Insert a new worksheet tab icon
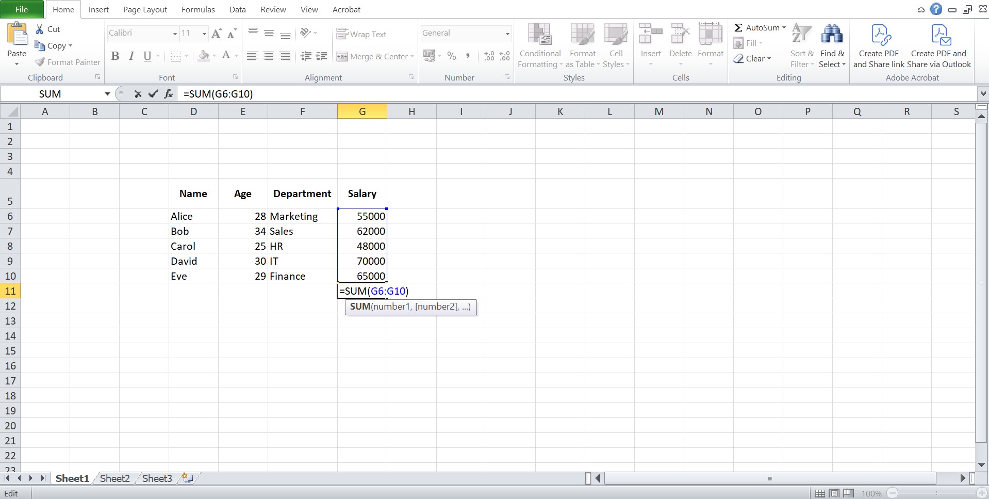989x499 pixels. pyautogui.click(x=188, y=478)
